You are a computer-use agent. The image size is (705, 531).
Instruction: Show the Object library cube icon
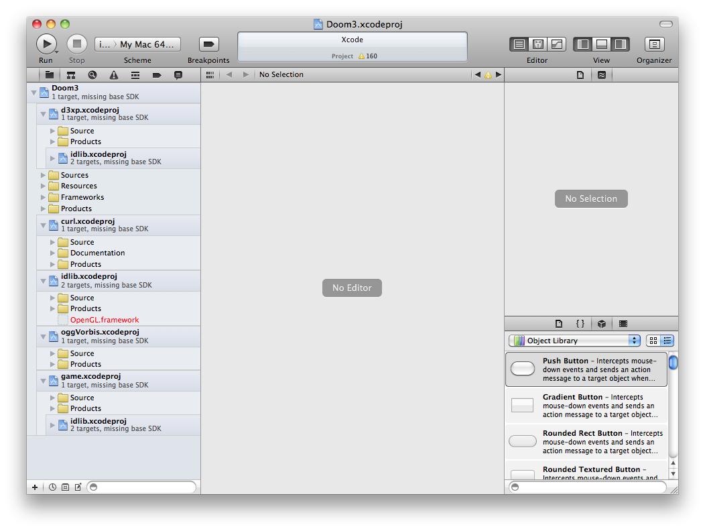tap(602, 324)
